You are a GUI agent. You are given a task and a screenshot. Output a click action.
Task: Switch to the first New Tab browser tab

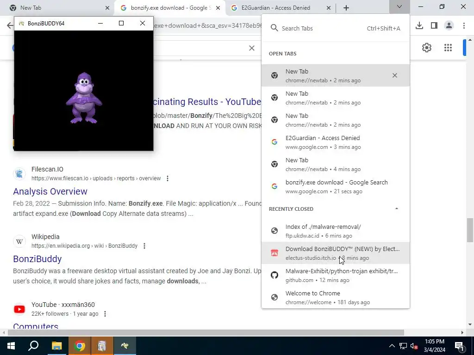pos(59,8)
